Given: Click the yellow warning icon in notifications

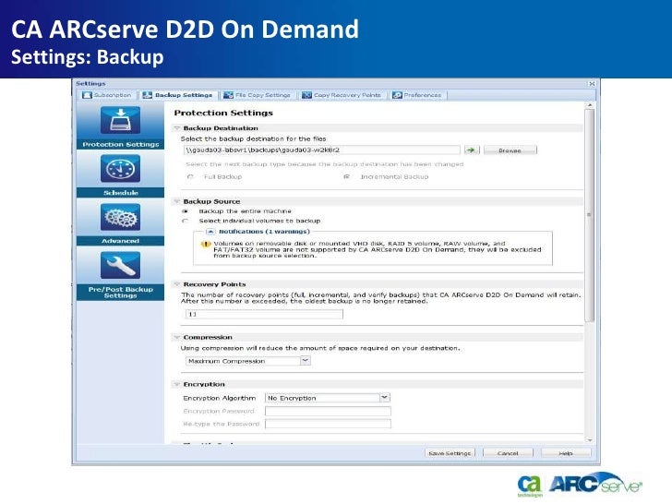Looking at the screenshot, I should click(206, 244).
